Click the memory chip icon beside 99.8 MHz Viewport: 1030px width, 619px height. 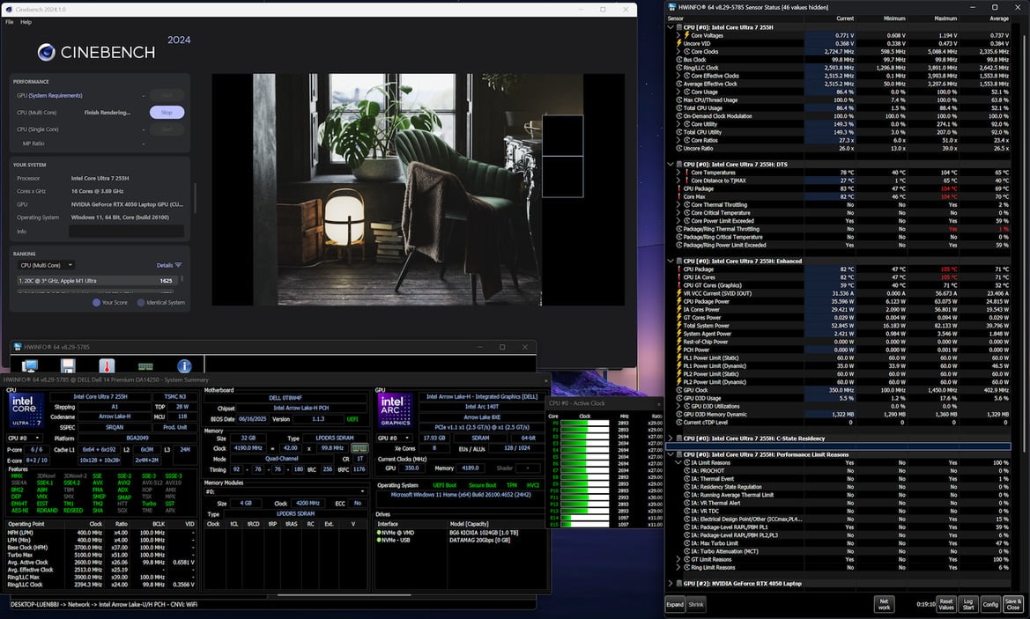[x=359, y=448]
